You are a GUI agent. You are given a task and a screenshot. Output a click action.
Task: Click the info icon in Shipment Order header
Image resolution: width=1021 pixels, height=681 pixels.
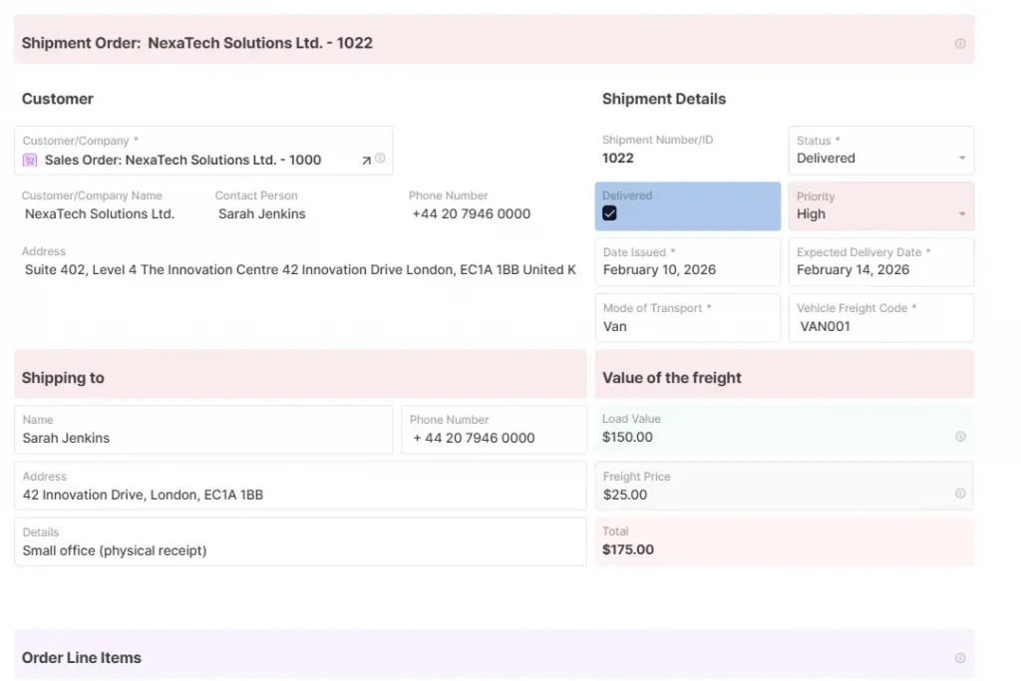click(x=960, y=43)
